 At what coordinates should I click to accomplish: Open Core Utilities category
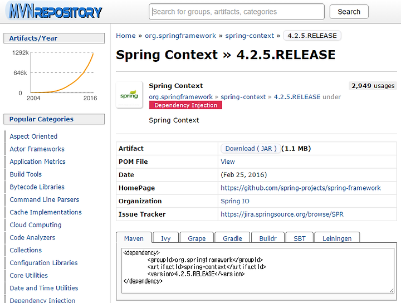tap(28, 275)
